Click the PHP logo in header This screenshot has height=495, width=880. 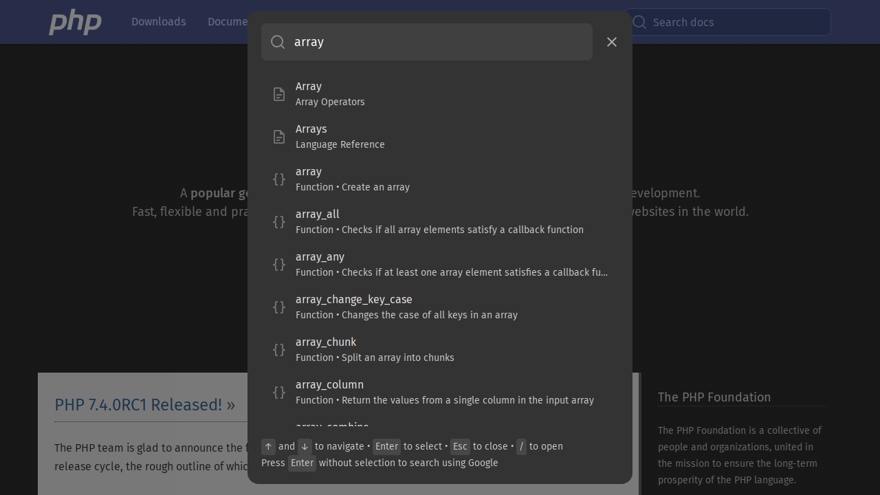pos(75,22)
